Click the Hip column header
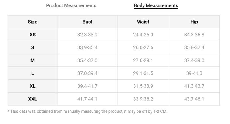The width and height of the screenshot is (230, 124). 194,22
